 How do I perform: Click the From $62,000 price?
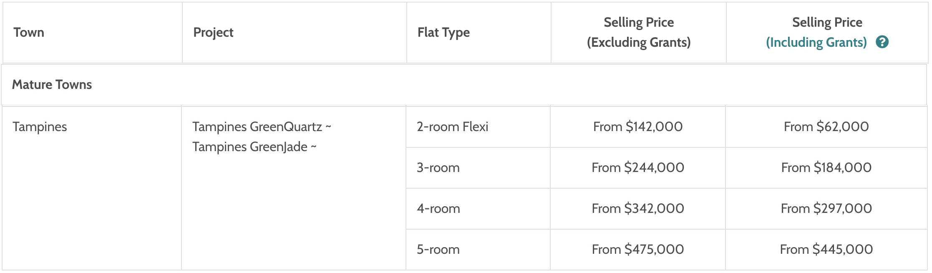pyautogui.click(x=826, y=126)
